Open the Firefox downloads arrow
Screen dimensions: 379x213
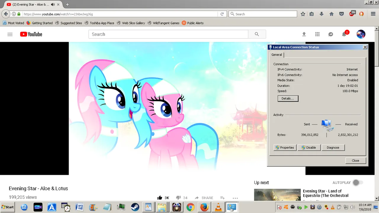[x=322, y=14]
